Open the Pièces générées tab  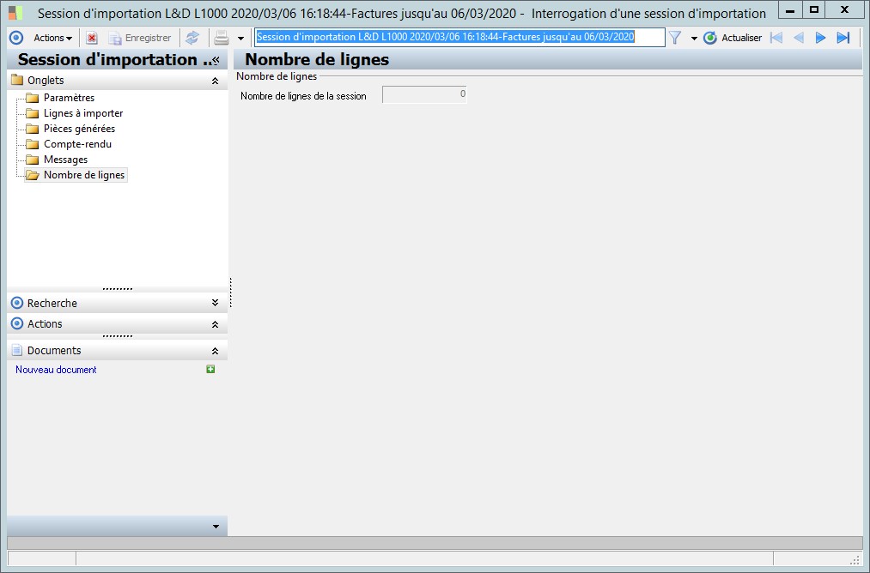point(79,129)
